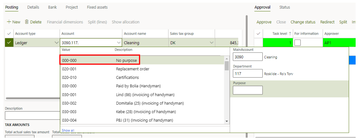359x140 pixels.
Task: Switch to the Status tab
Action: coord(284,7)
